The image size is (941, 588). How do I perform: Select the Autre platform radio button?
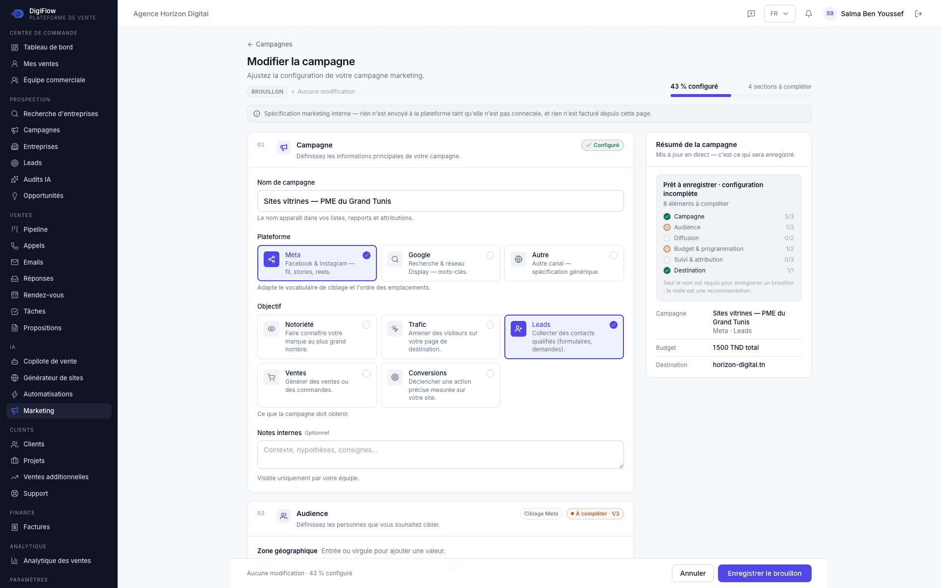point(614,255)
